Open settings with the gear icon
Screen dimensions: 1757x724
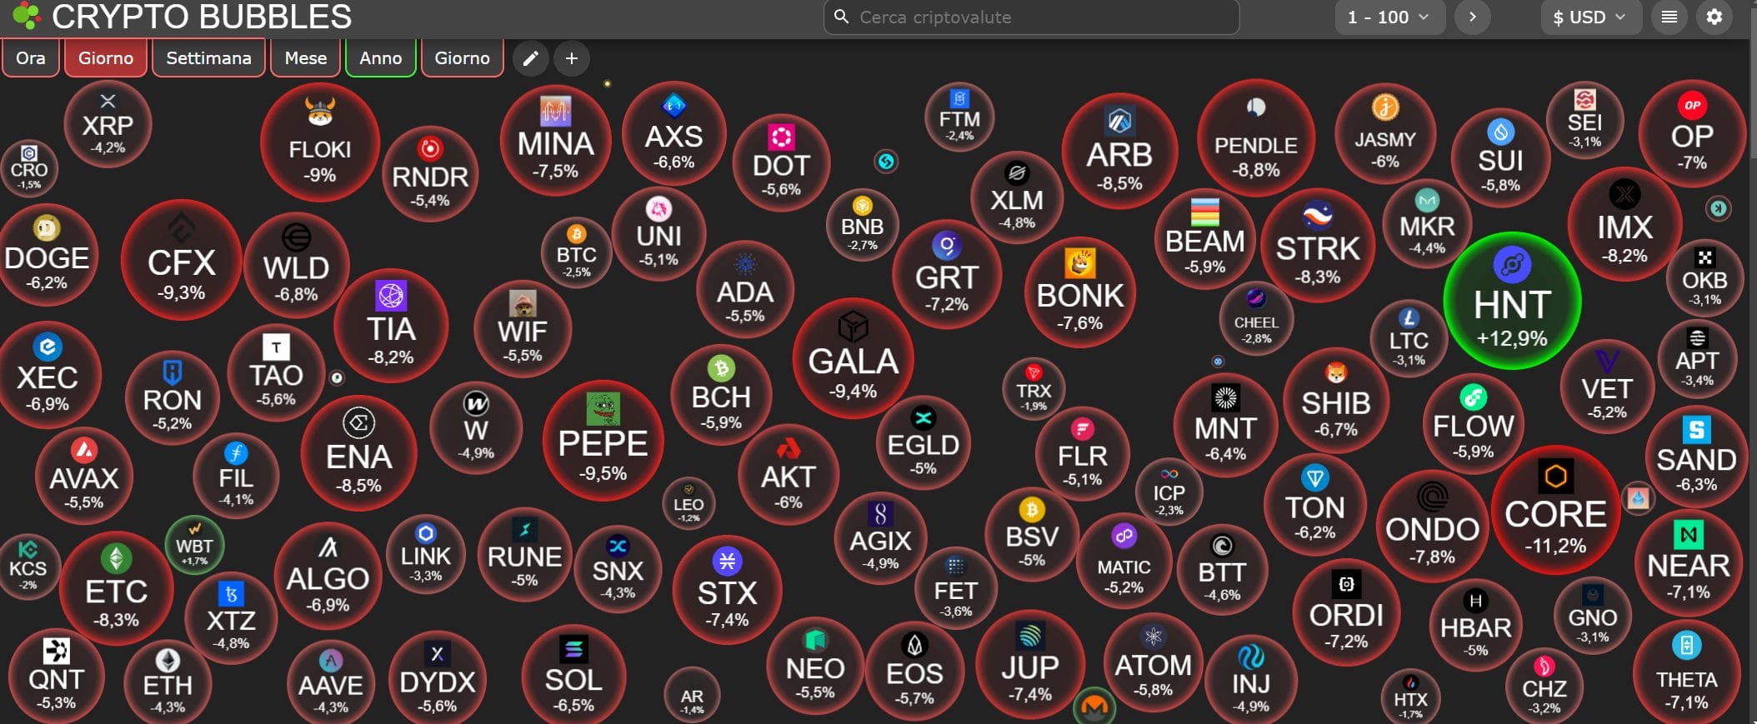tap(1714, 17)
